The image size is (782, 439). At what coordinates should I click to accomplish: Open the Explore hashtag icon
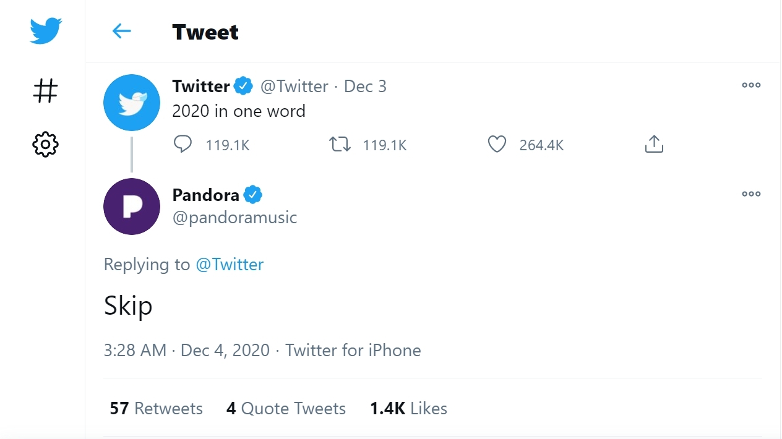pyautogui.click(x=45, y=91)
